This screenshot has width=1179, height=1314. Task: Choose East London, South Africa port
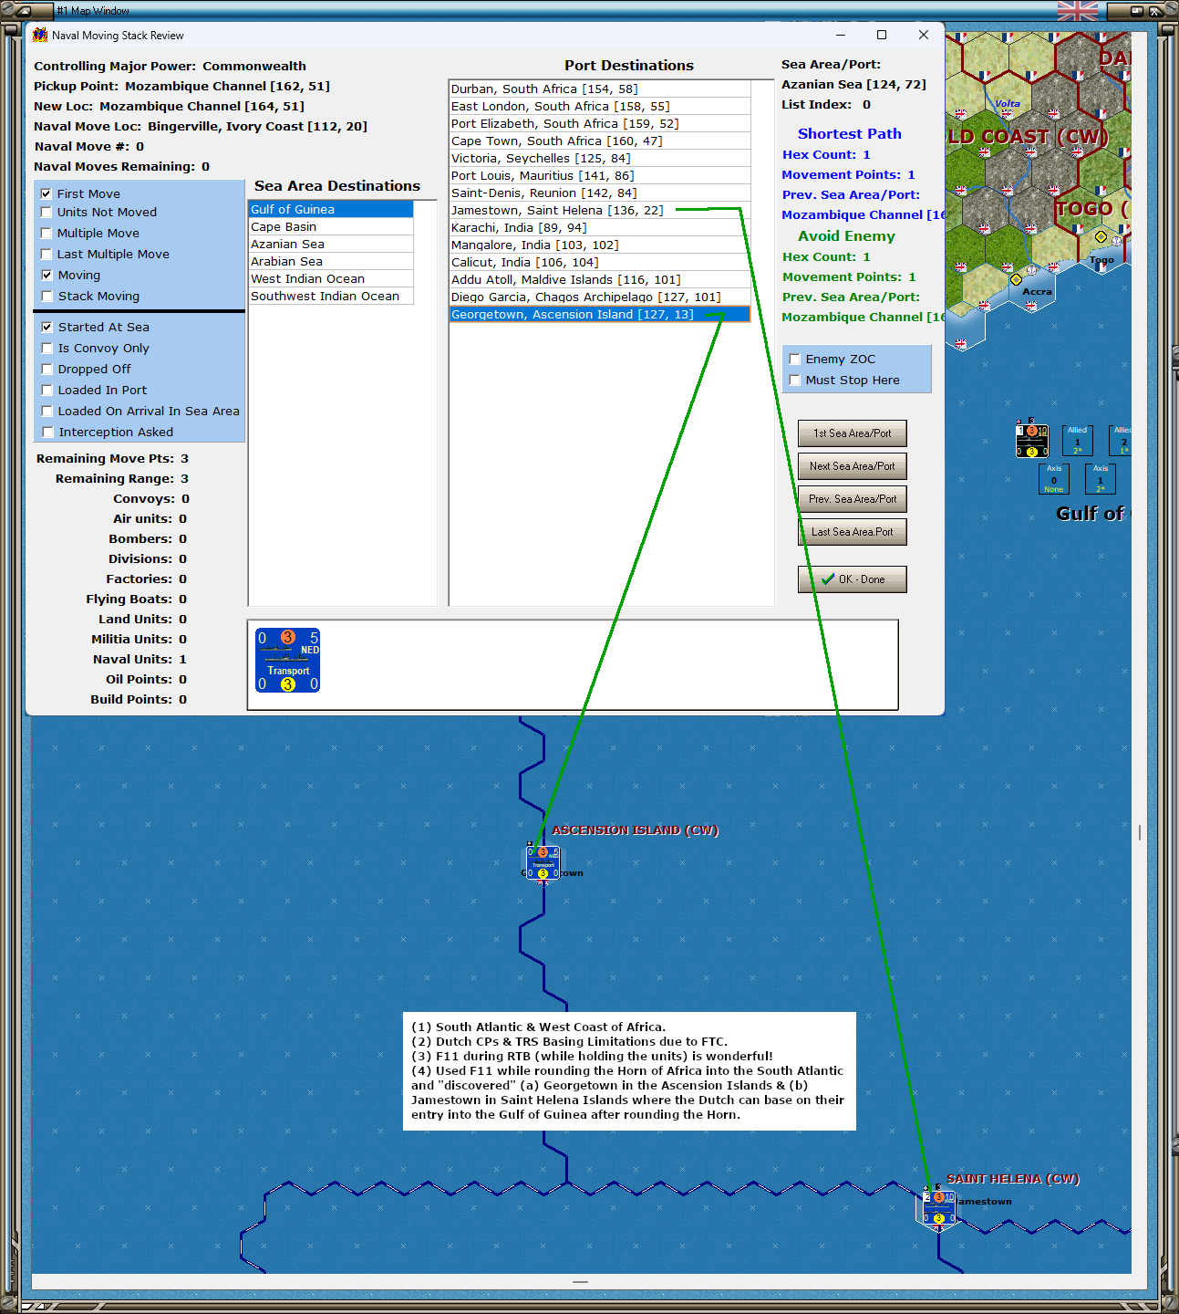(600, 106)
